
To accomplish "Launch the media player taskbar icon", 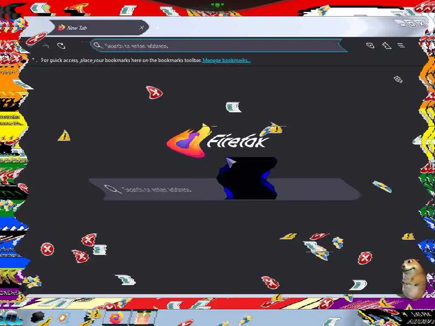I will (x=63, y=318).
